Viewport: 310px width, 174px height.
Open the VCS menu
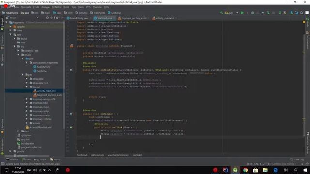(88, 7)
